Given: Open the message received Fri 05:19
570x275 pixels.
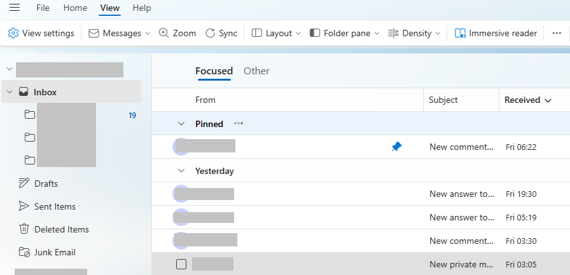Looking at the screenshot, I should point(361,217).
